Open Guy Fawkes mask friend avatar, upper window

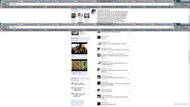[x=87, y=16]
